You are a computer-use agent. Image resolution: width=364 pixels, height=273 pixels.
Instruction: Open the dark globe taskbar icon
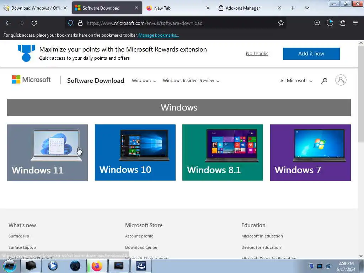point(75,266)
